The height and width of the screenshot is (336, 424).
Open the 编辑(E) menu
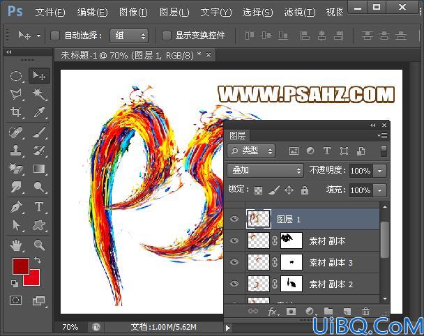[92, 12]
